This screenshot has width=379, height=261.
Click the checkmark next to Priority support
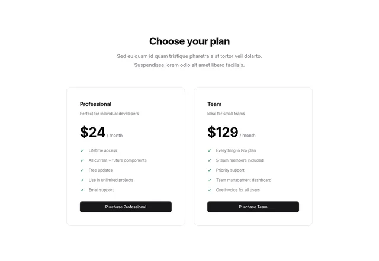(x=210, y=170)
